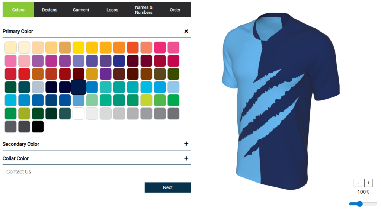Select the black color swatch
This screenshot has width=381, height=209.
coord(38,127)
